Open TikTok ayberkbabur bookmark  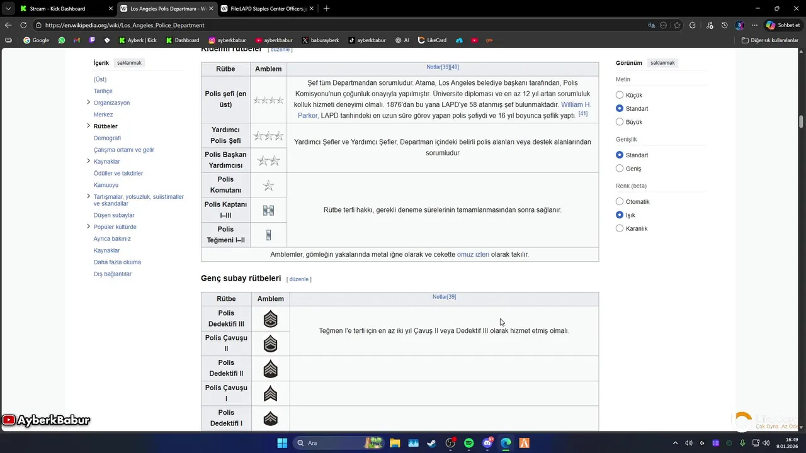pyautogui.click(x=367, y=40)
